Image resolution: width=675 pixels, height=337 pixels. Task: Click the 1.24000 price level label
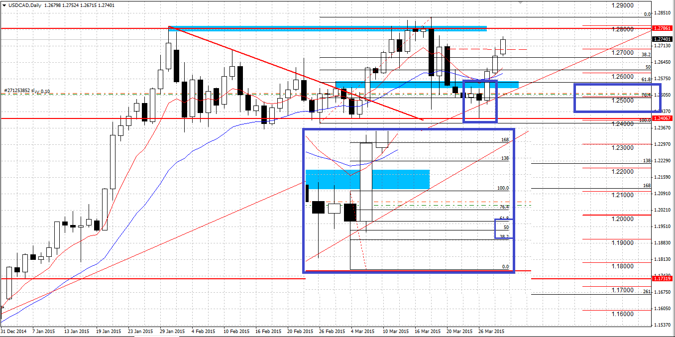[623, 124]
